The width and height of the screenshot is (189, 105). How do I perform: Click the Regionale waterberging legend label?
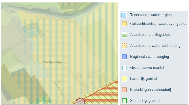[149, 57]
